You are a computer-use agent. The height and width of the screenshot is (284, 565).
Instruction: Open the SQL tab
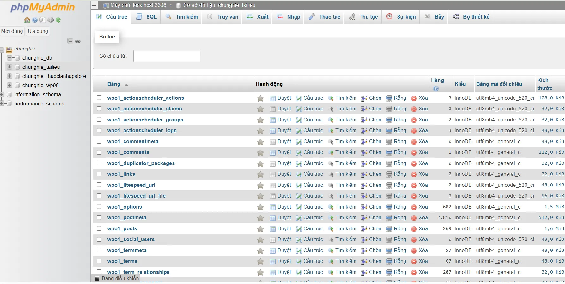pos(147,17)
